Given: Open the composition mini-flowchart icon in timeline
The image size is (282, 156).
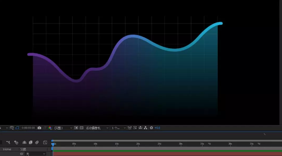Looking at the screenshot, I should 8,142.
